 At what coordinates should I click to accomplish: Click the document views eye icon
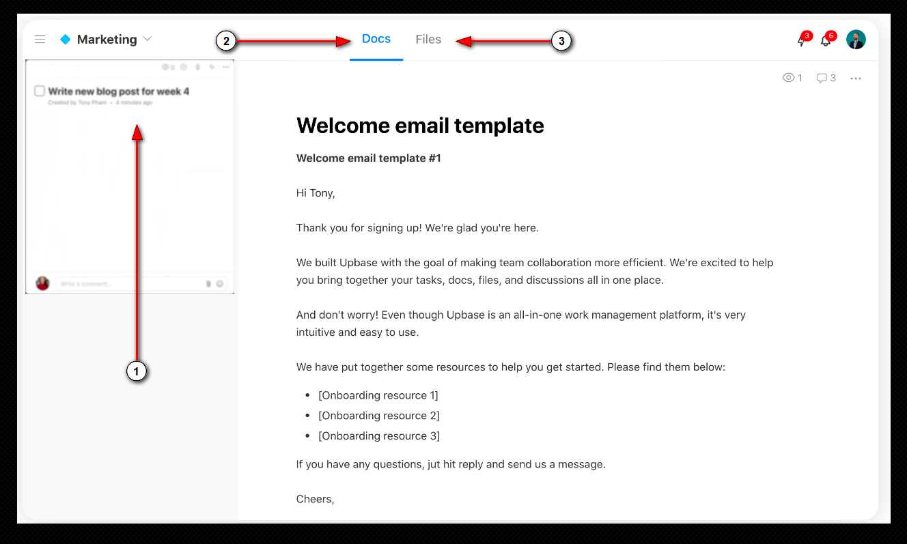(x=788, y=78)
